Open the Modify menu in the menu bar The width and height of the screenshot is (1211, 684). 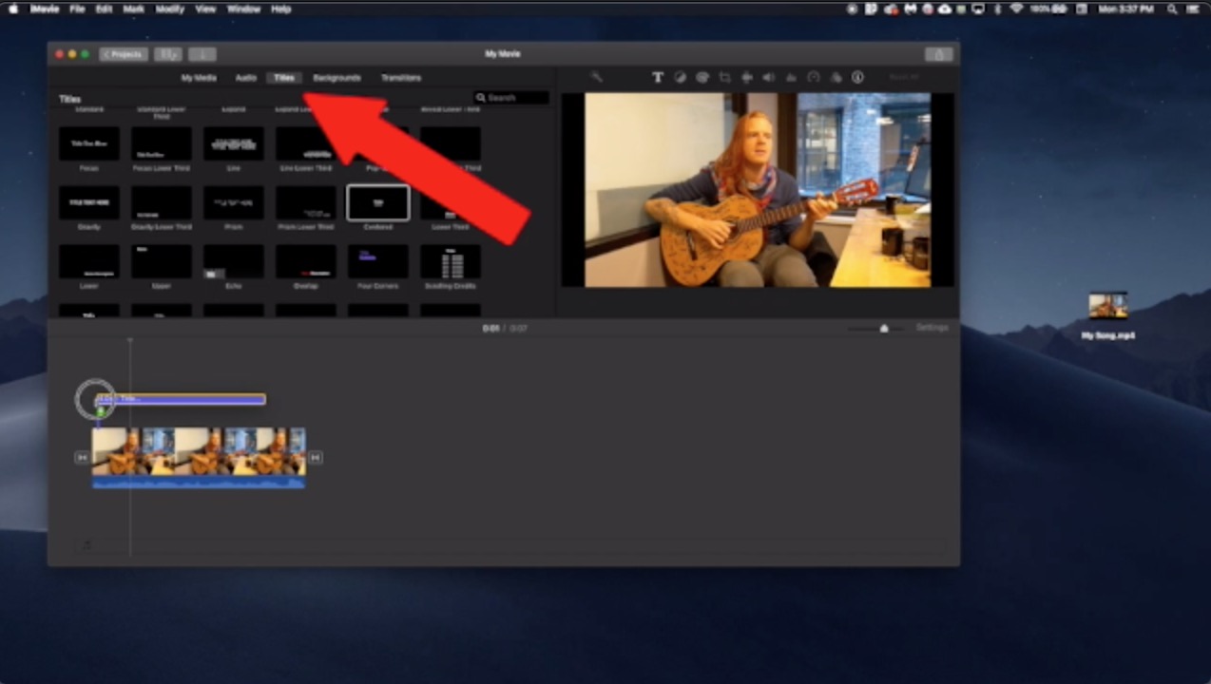pyautogui.click(x=169, y=9)
